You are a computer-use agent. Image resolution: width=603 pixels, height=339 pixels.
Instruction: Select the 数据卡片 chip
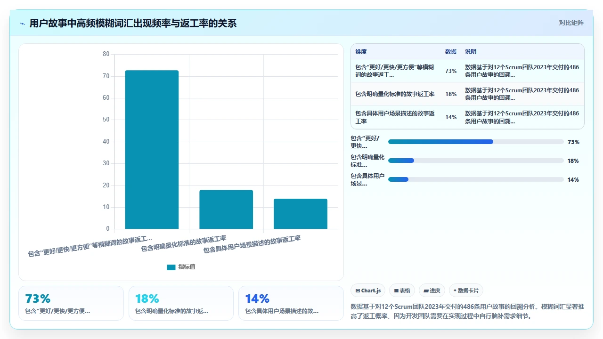[466, 291]
